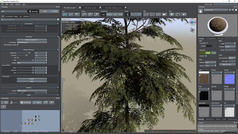Collapse the Ambient Occlusion section arrow
Viewport: 238px width, 134px height.
pos(58,50)
